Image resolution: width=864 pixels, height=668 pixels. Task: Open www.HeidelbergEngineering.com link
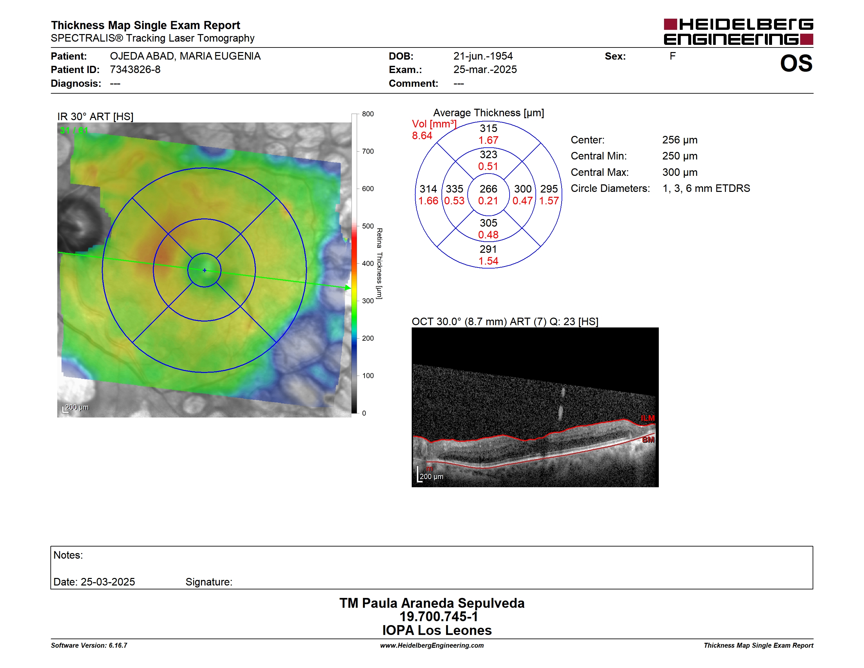click(432, 645)
